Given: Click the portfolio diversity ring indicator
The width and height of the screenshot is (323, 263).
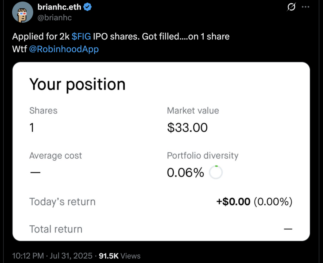Looking at the screenshot, I should coord(216,173).
